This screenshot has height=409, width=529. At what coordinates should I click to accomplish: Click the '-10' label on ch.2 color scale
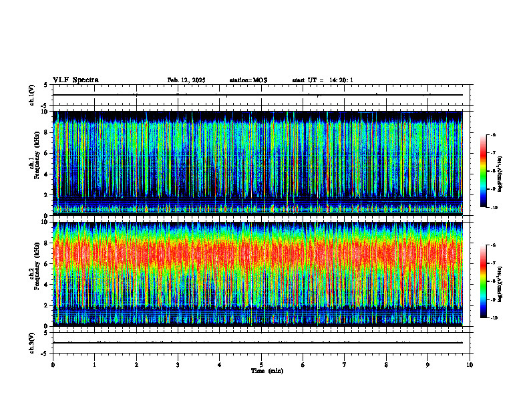click(x=494, y=318)
